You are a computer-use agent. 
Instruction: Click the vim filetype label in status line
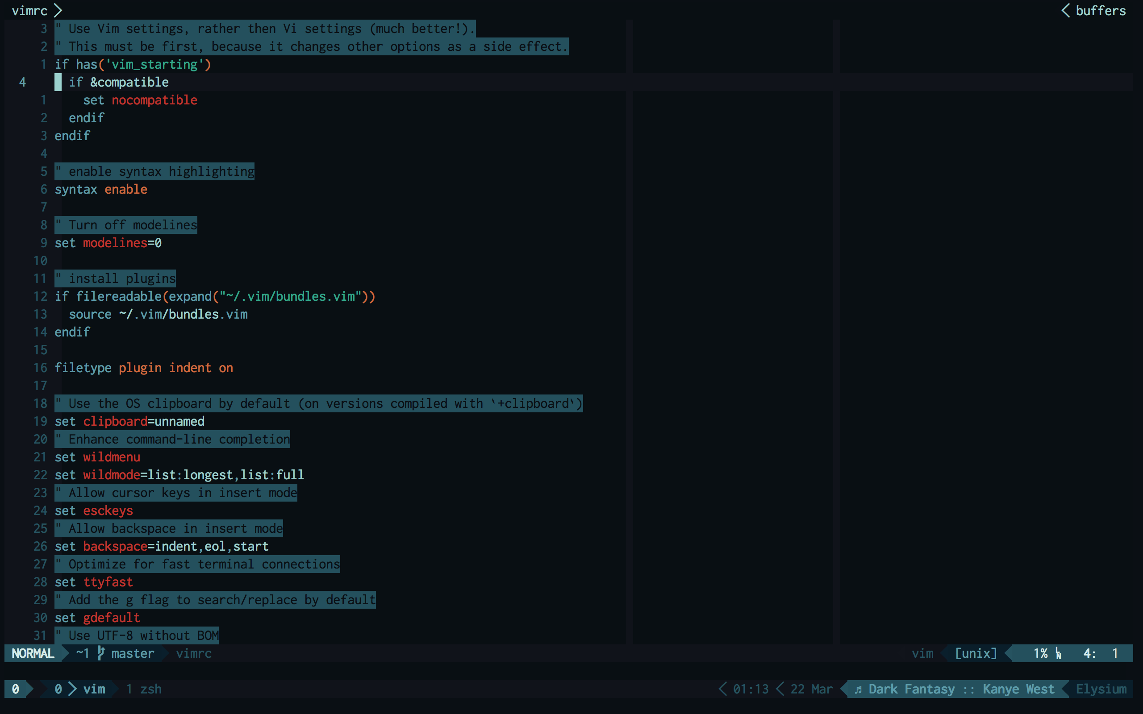tap(922, 654)
